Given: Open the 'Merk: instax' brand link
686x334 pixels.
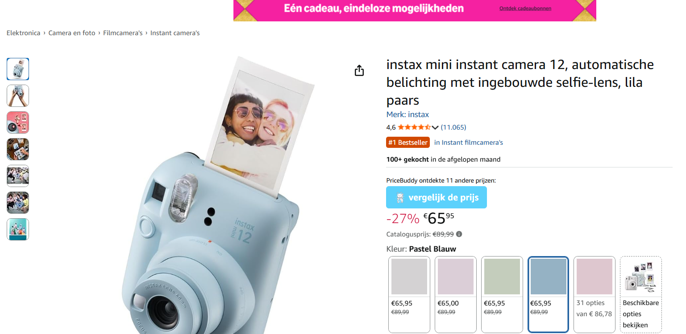Looking at the screenshot, I should [407, 114].
